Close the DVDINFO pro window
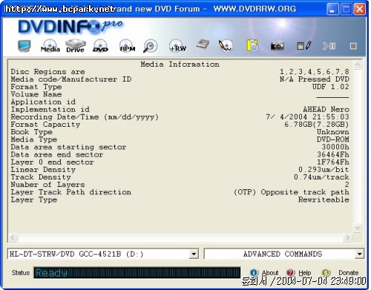The height and width of the screenshot is (290, 371). click(359, 10)
